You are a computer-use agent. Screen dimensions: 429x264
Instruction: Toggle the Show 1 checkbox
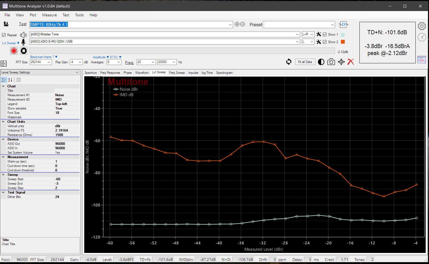click(325, 35)
